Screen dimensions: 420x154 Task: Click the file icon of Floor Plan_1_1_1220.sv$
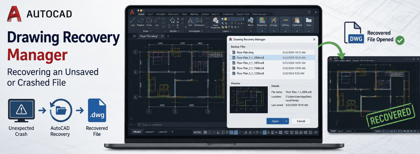234,73
